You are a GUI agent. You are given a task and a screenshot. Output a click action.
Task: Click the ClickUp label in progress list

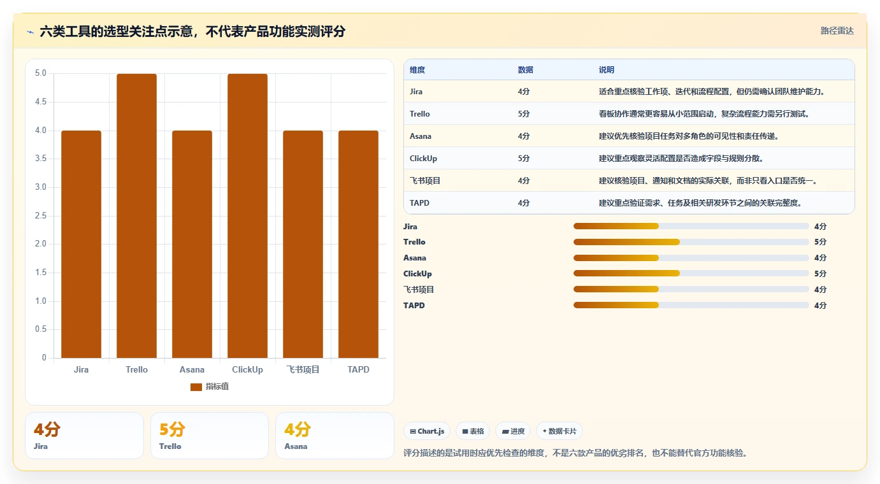coord(417,274)
